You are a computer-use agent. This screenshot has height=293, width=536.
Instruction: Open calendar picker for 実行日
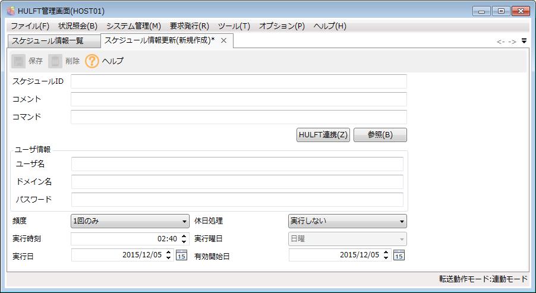pyautogui.click(x=181, y=255)
